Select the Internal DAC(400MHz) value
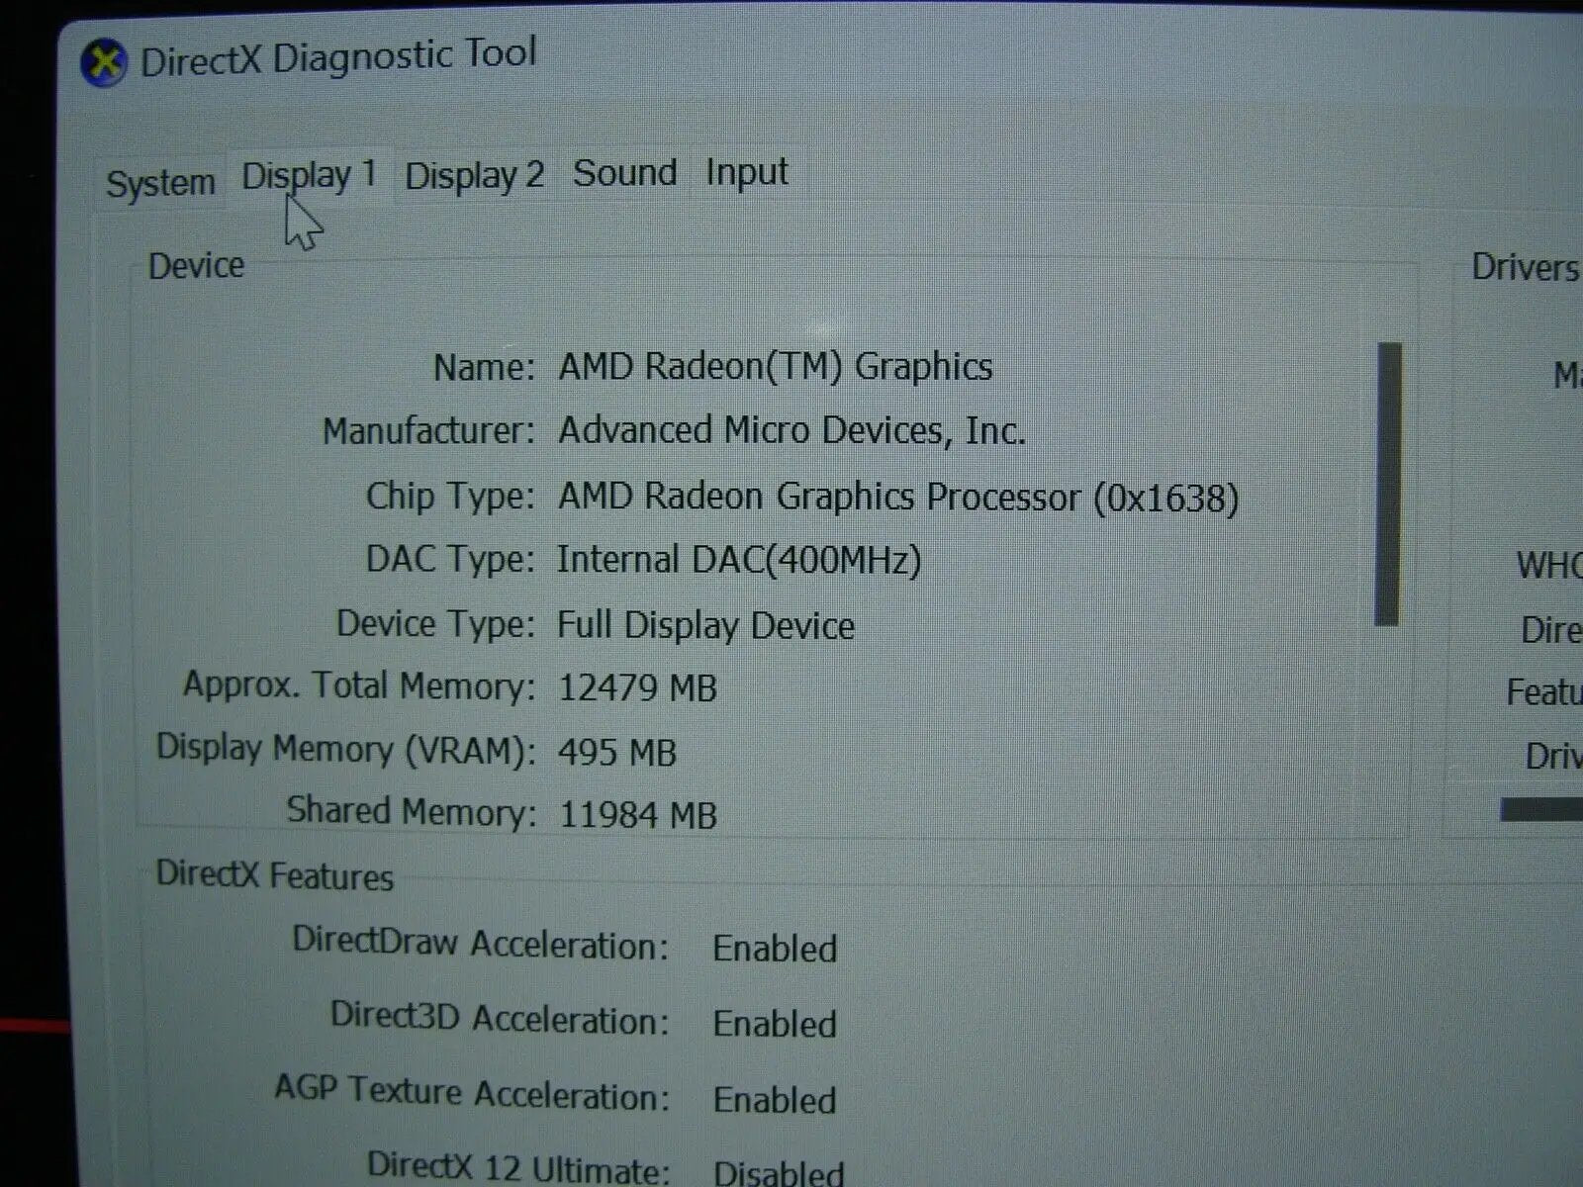The height and width of the screenshot is (1187, 1583). tap(739, 560)
